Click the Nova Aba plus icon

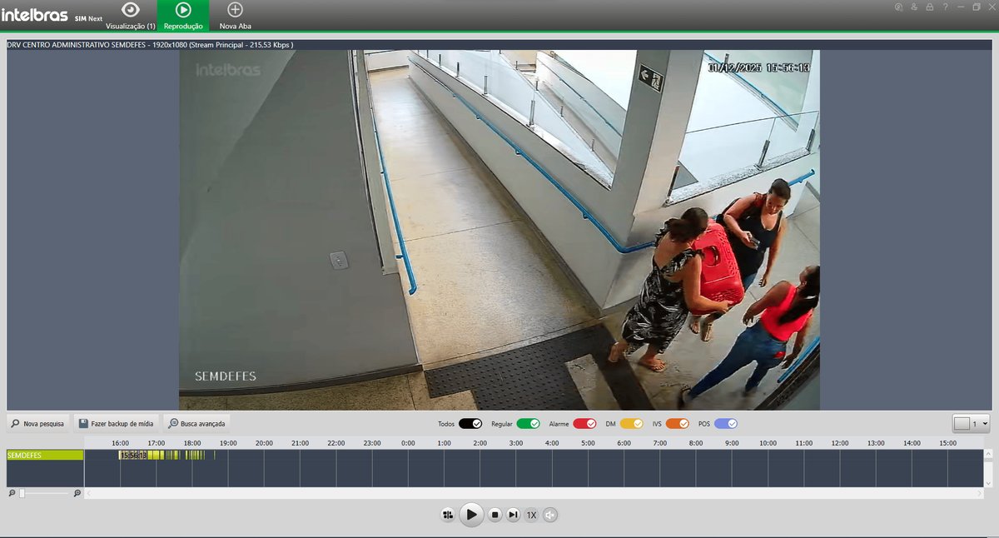pos(236,9)
